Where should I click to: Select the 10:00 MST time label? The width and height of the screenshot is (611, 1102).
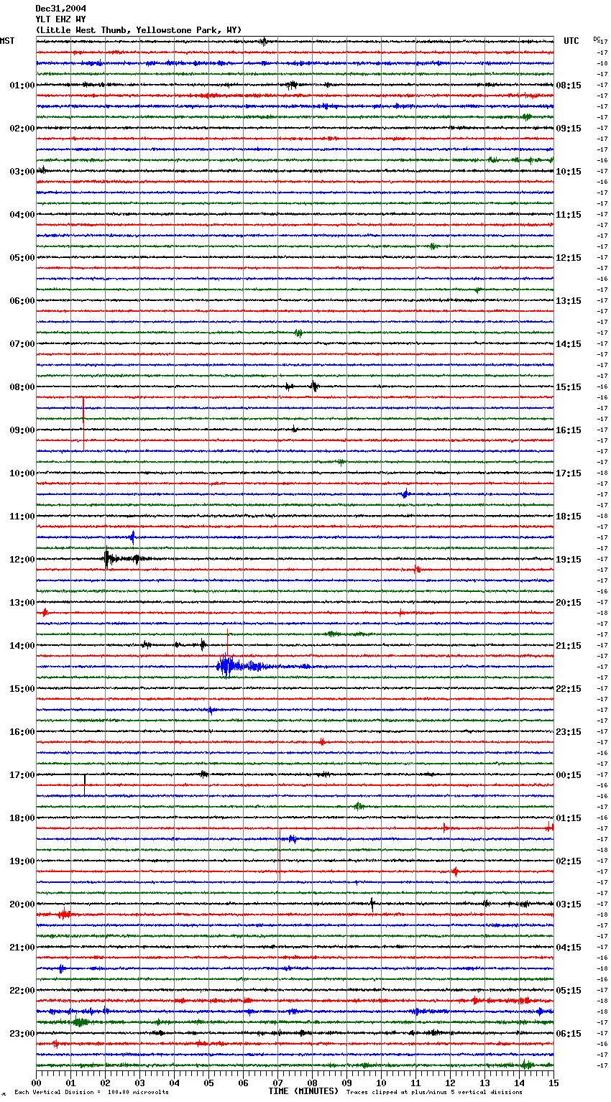pos(22,473)
